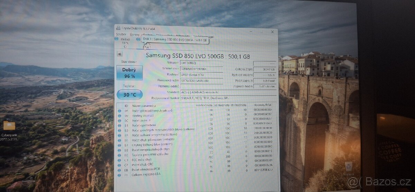Click the Samsung SSD 850 EVO 500GB title
The width and height of the screenshot is (415, 192).
coord(197,55)
